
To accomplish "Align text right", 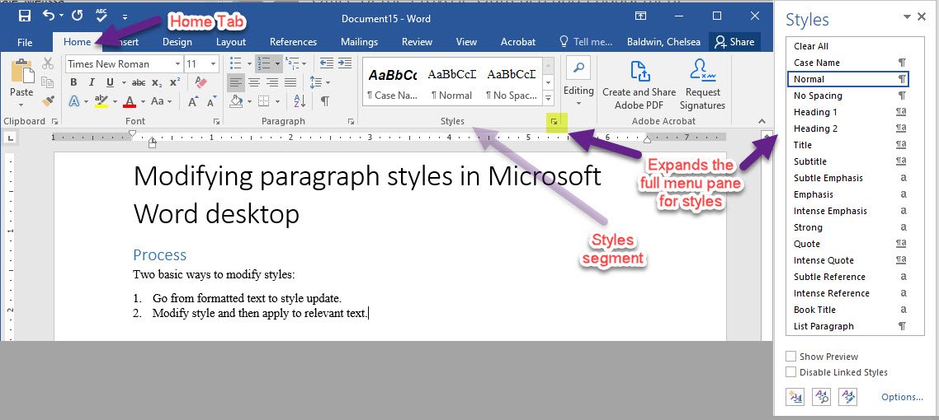I will 271,82.
